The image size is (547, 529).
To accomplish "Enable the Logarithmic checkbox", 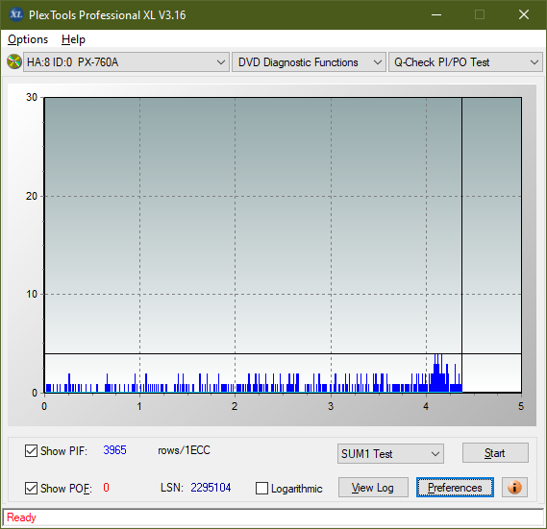I will pyautogui.click(x=261, y=489).
